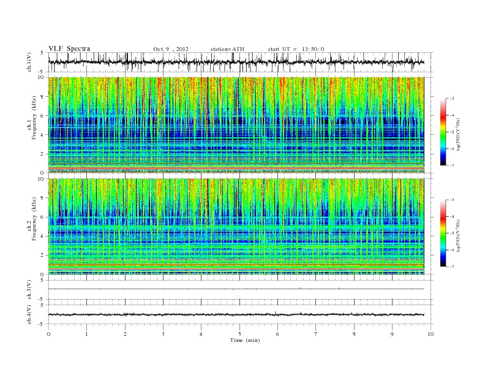Click the ch.2 color bar PSD label
The width and height of the screenshot is (485, 375).
click(459, 235)
